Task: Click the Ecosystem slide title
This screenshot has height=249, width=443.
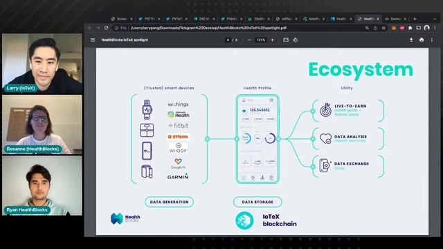Action: point(361,70)
